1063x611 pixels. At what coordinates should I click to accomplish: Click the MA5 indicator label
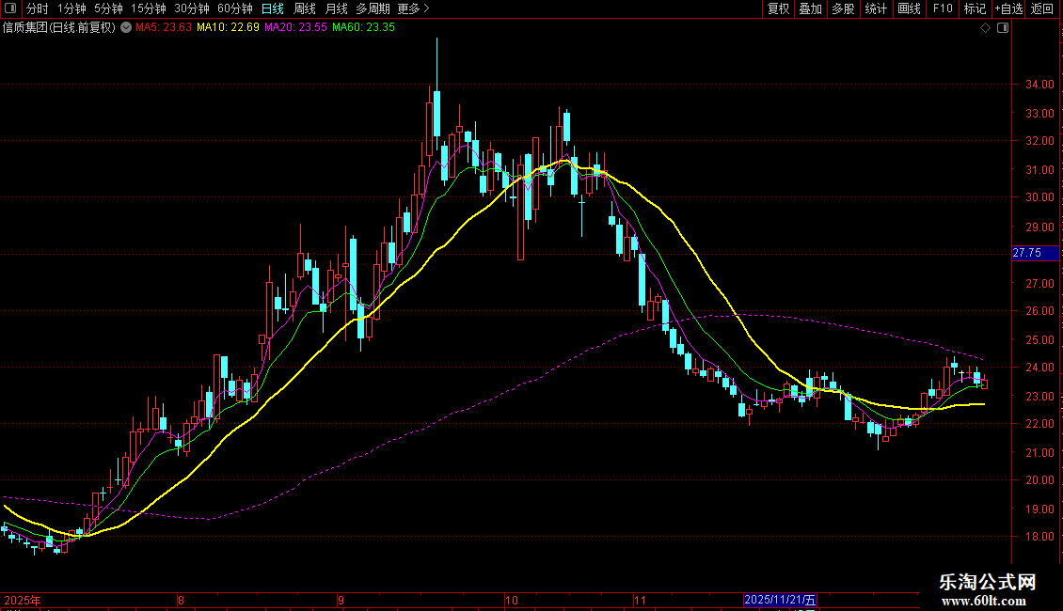(164, 28)
